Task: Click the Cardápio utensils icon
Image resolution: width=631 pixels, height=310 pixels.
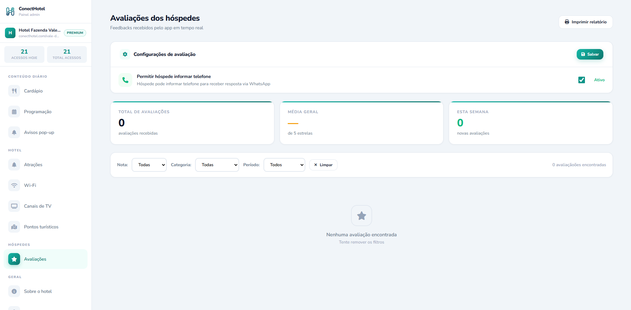Action: (14, 91)
